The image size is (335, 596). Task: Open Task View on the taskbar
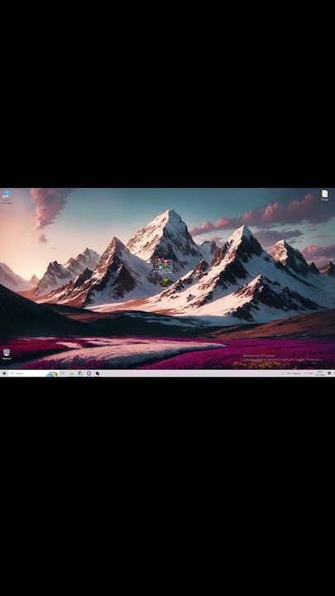tap(63, 373)
